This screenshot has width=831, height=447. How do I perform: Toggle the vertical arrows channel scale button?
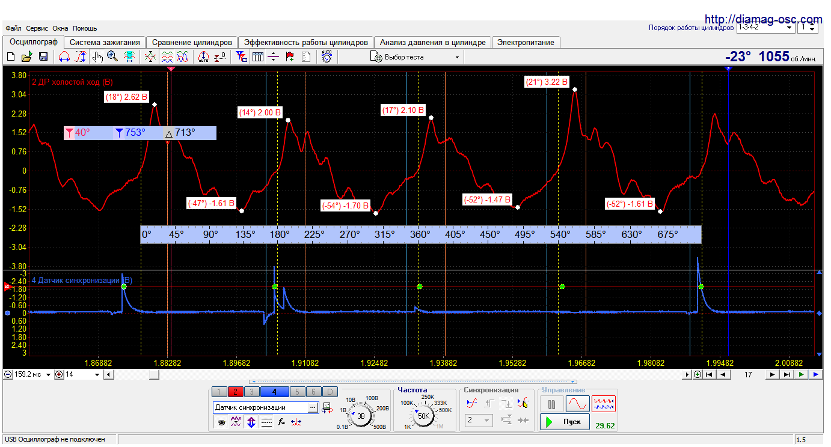click(251, 422)
